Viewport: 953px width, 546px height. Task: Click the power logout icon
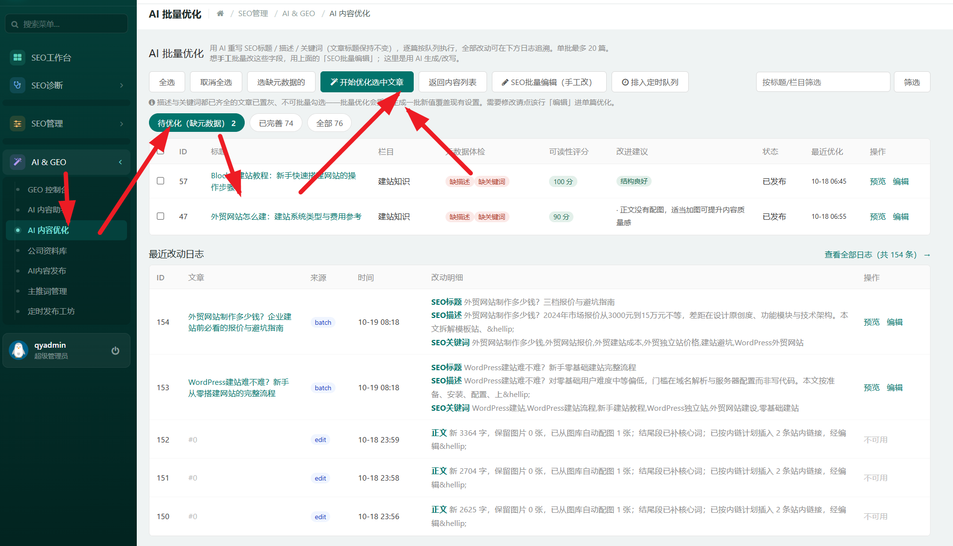tap(115, 350)
